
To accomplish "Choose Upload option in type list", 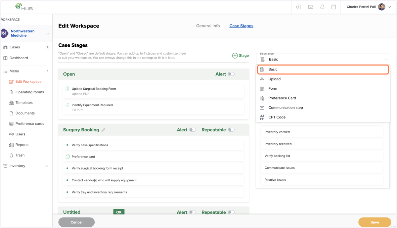I will 323,79.
